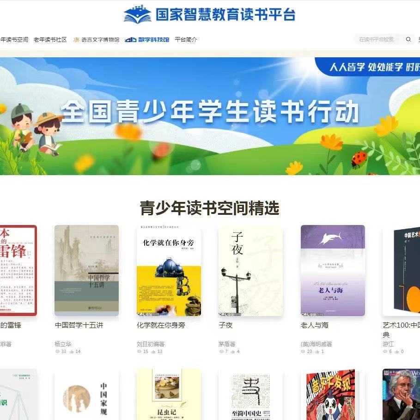Screen dimensions: 420x420
Task: Click the 至简中国史 book cover
Action: pos(251,394)
